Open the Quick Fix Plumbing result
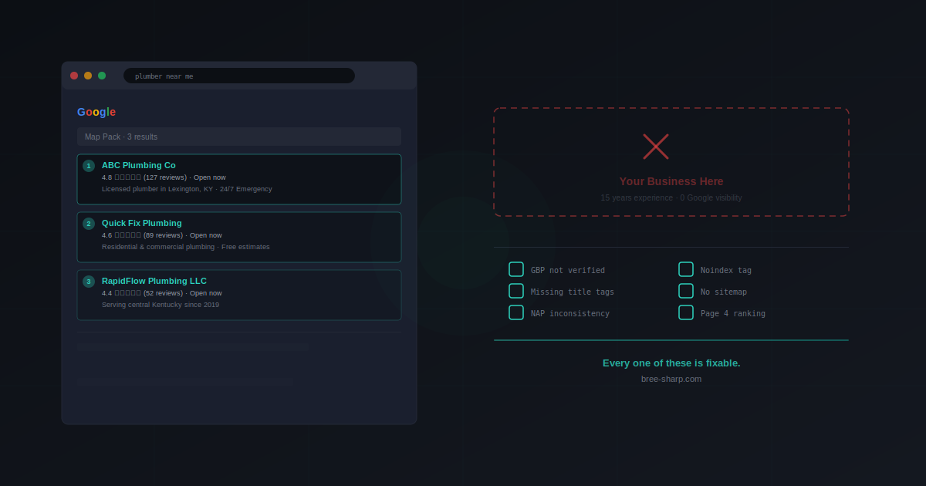 (x=142, y=223)
